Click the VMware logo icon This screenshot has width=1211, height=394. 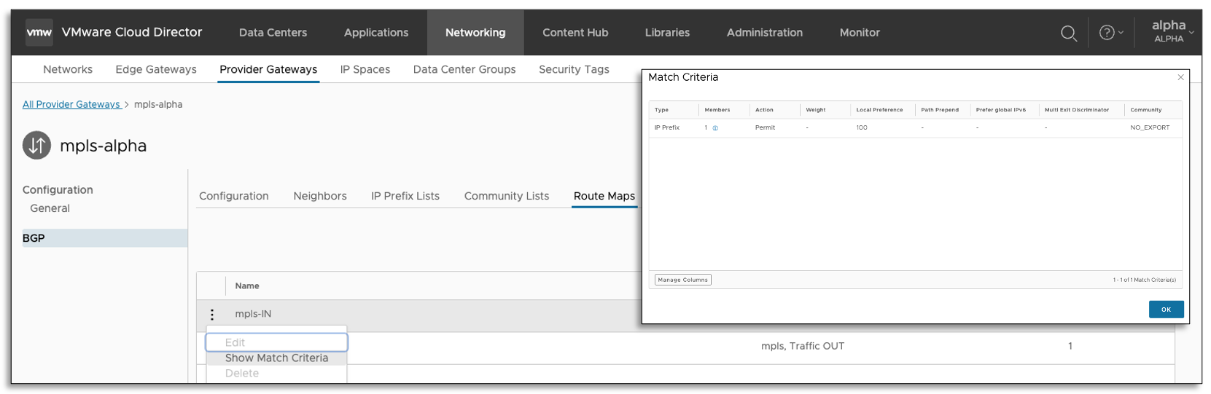[39, 33]
